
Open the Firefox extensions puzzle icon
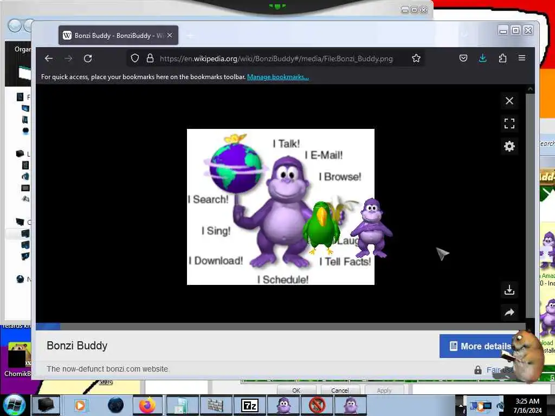(502, 58)
